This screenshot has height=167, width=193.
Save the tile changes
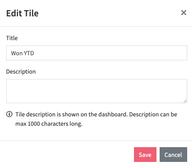click(x=145, y=155)
